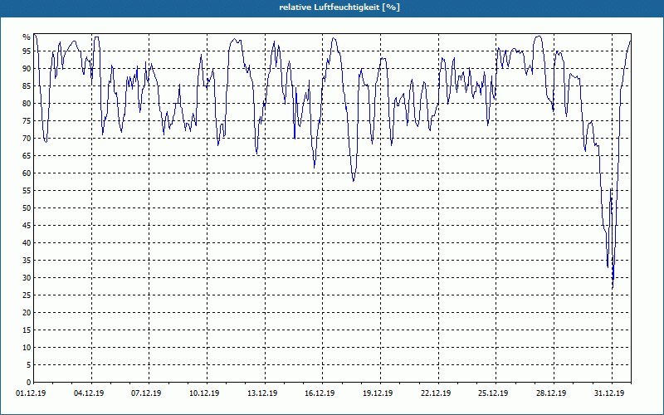Image resolution: width=664 pixels, height=415 pixels.
Task: Click the y-axis value 75
Action: point(27,121)
